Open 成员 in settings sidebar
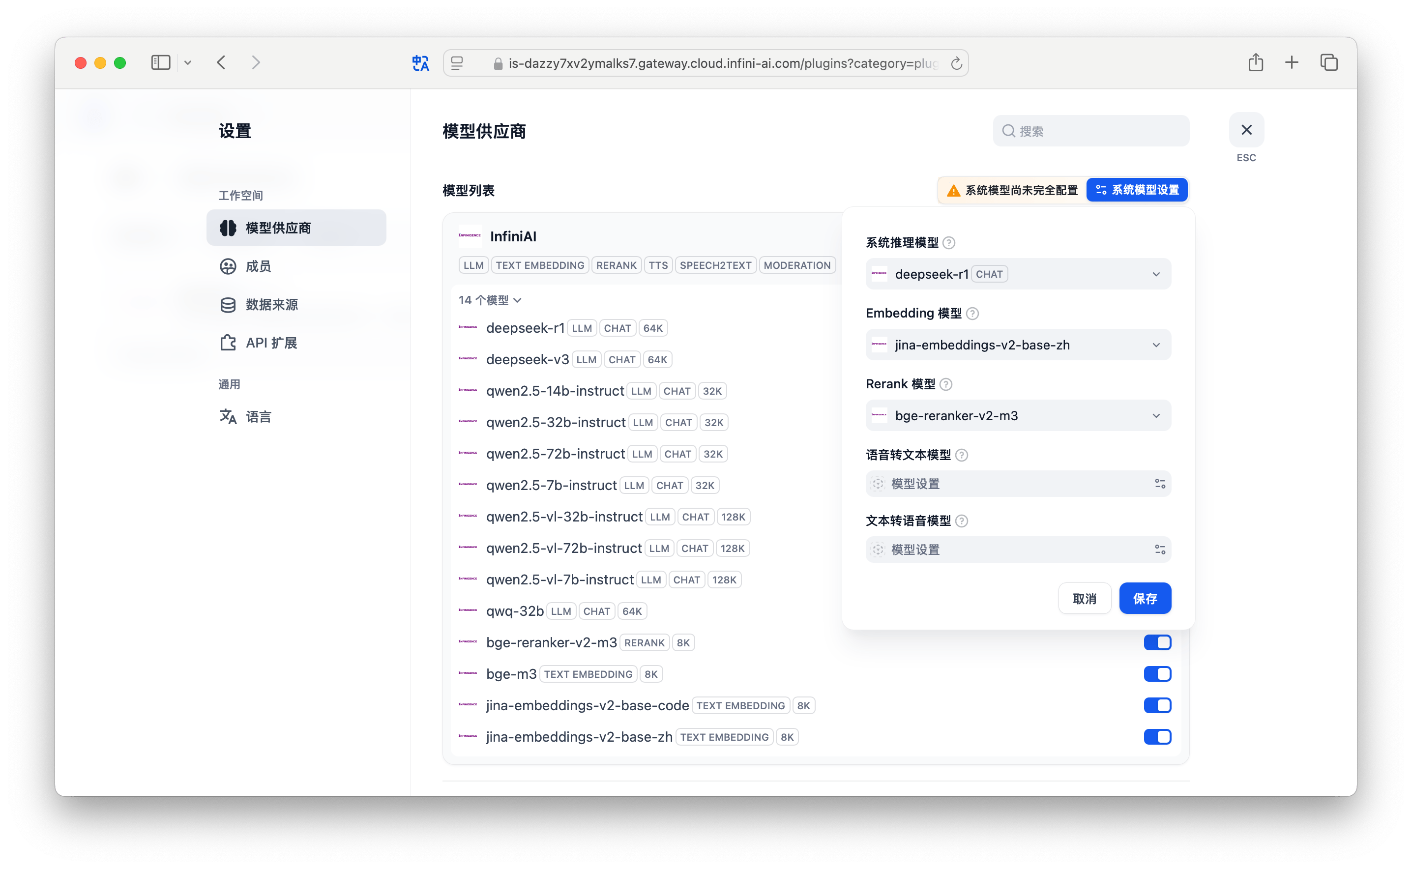The width and height of the screenshot is (1412, 869). (258, 266)
